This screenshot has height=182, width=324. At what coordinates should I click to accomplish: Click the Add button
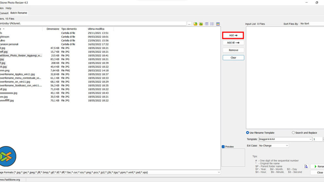click(233, 35)
